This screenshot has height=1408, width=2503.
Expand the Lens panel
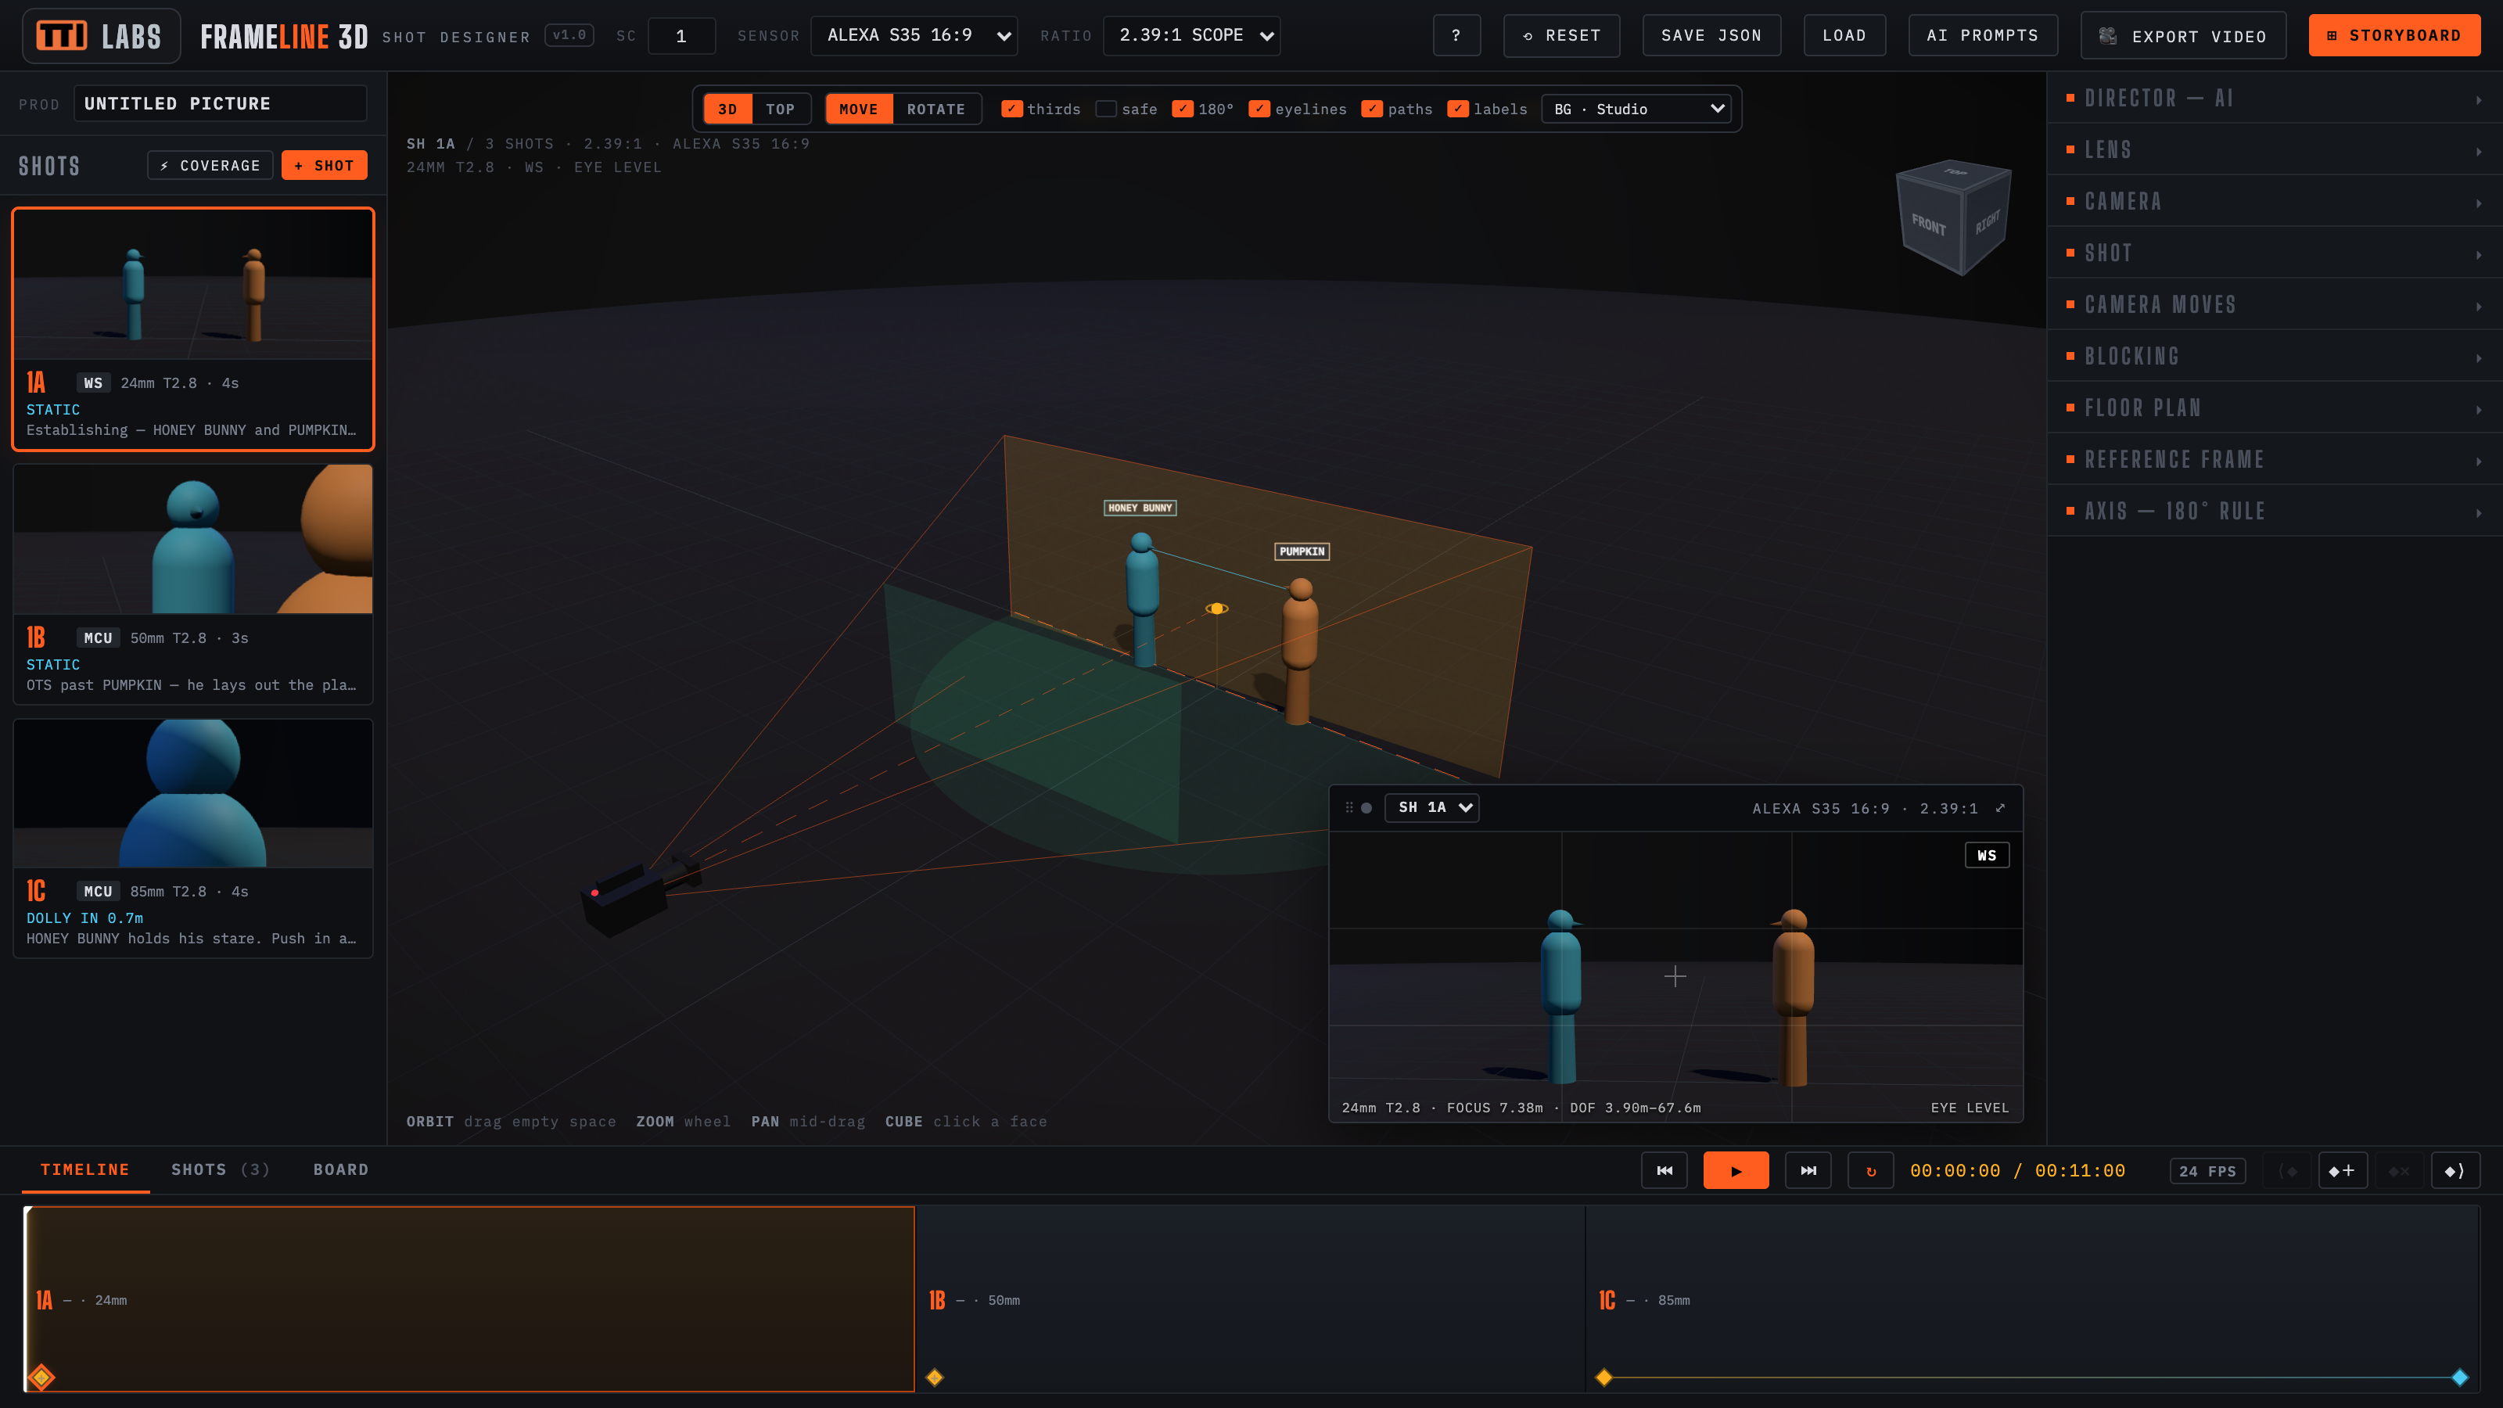click(2275, 149)
